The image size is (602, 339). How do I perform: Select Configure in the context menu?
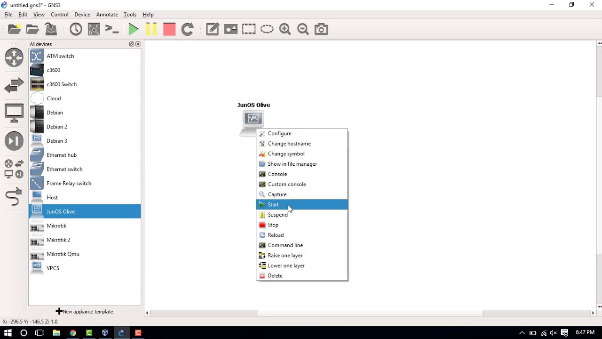click(279, 134)
